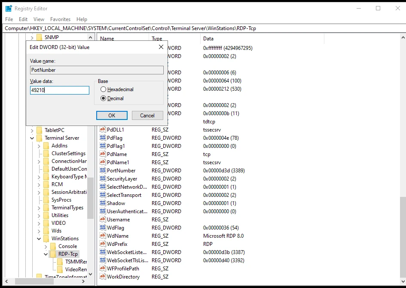
Task: Confirm with the OK button
Action: (112, 115)
